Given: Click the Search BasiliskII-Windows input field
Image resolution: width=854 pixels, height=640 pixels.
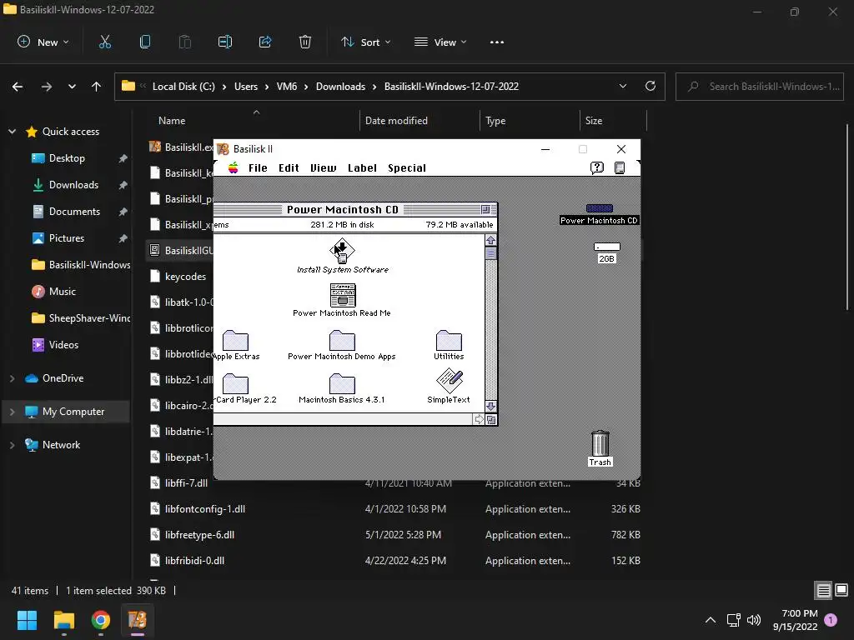Looking at the screenshot, I should coord(759,87).
